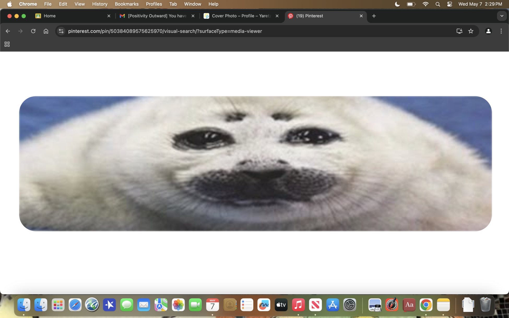Open the View menu
Image resolution: width=509 pixels, height=318 pixels.
(80, 4)
